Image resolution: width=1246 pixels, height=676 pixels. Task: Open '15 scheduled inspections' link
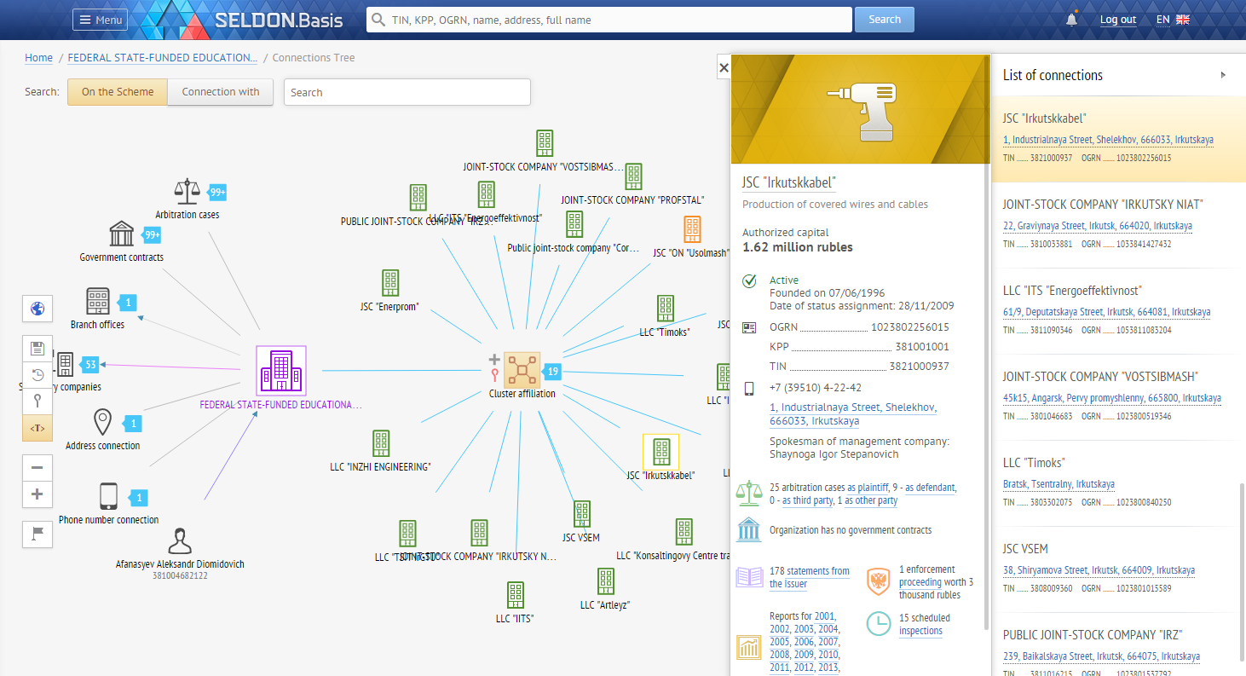coord(924,624)
